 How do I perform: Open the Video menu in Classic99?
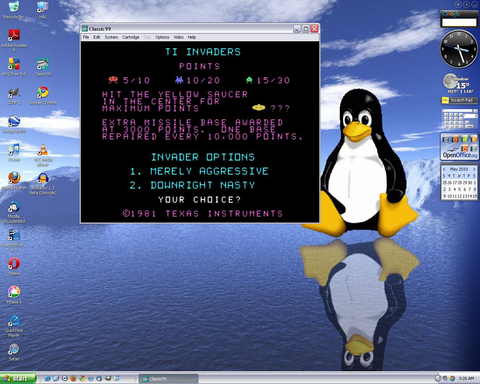click(178, 37)
